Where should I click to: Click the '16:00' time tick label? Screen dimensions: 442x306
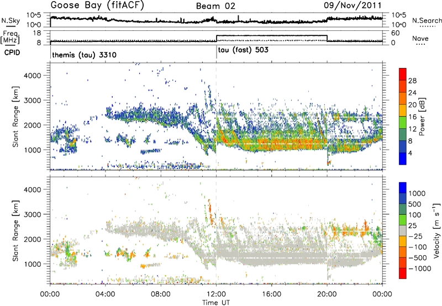(x=271, y=294)
